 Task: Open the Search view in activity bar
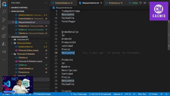tap(4, 12)
